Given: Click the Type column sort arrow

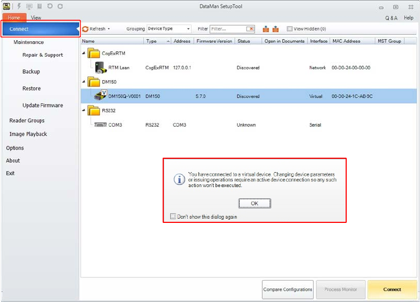Looking at the screenshot, I should [x=168, y=41].
